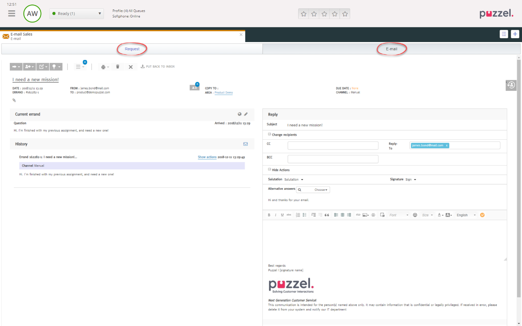This screenshot has height=326, width=522.
Task: Open the text color picker dropdown
Action: coord(440,215)
